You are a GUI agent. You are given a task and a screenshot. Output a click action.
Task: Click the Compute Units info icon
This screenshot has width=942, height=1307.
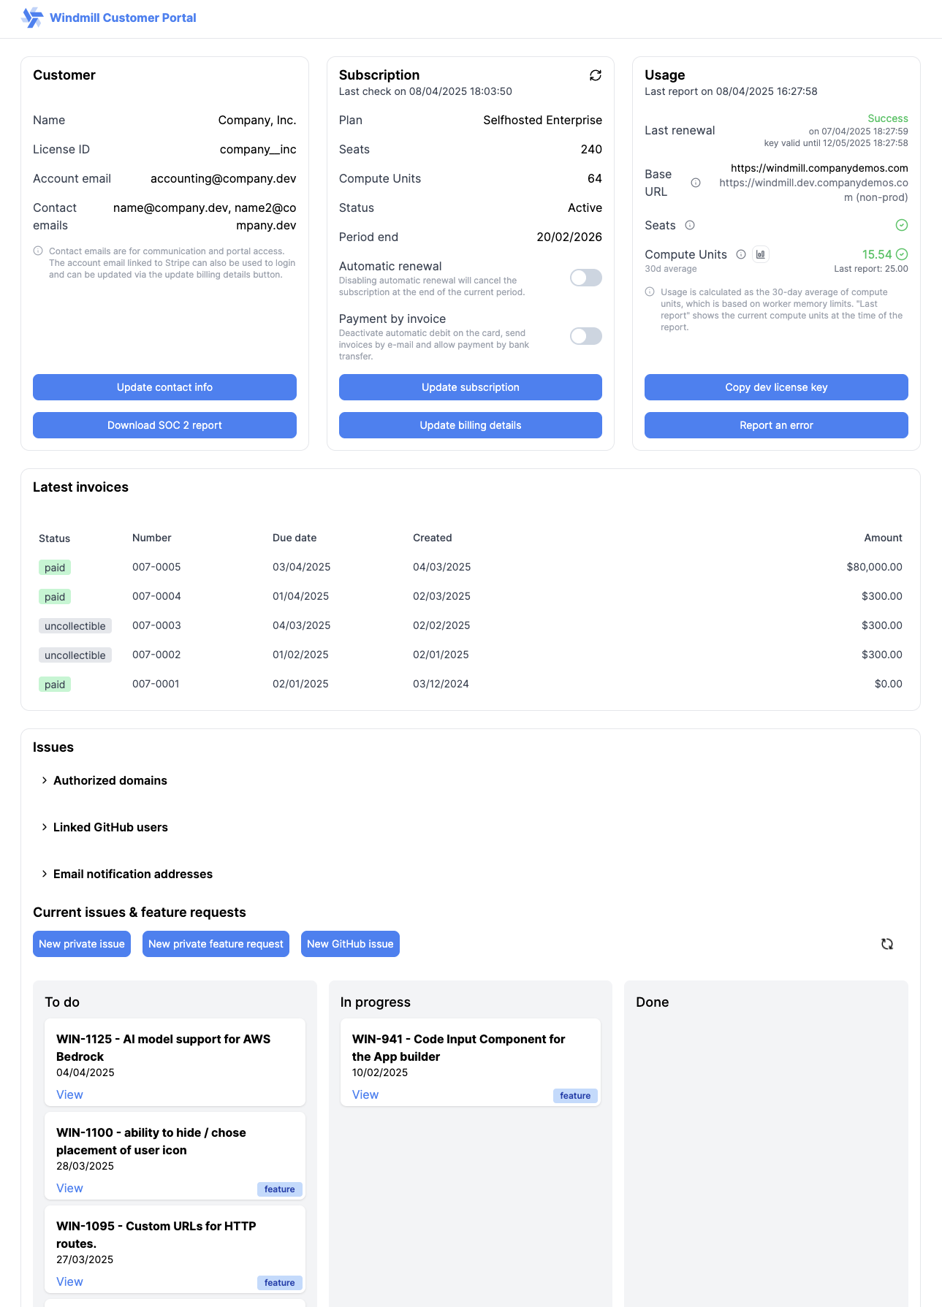coord(741,254)
